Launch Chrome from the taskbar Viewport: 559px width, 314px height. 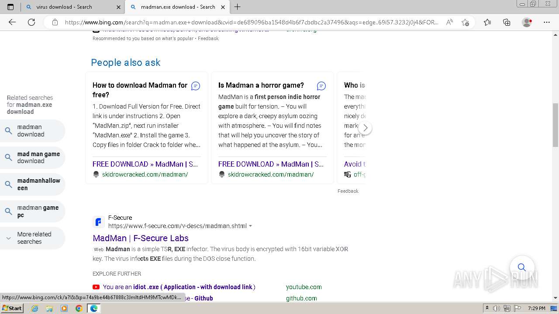click(x=79, y=308)
